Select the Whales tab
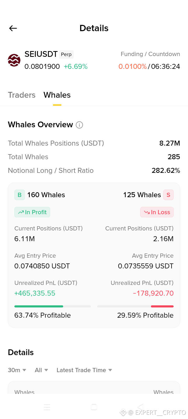Viewport: 188px width, 419px height. 57,95
